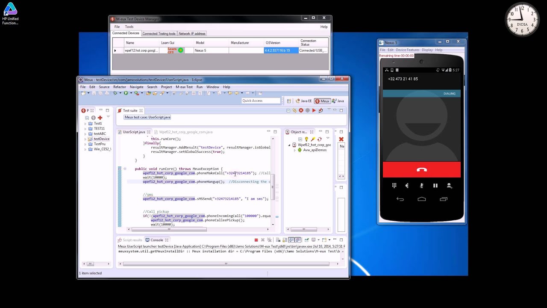The width and height of the screenshot is (547, 308).
Task: Click the lightbulb icon in Object repository
Action: tap(306, 139)
